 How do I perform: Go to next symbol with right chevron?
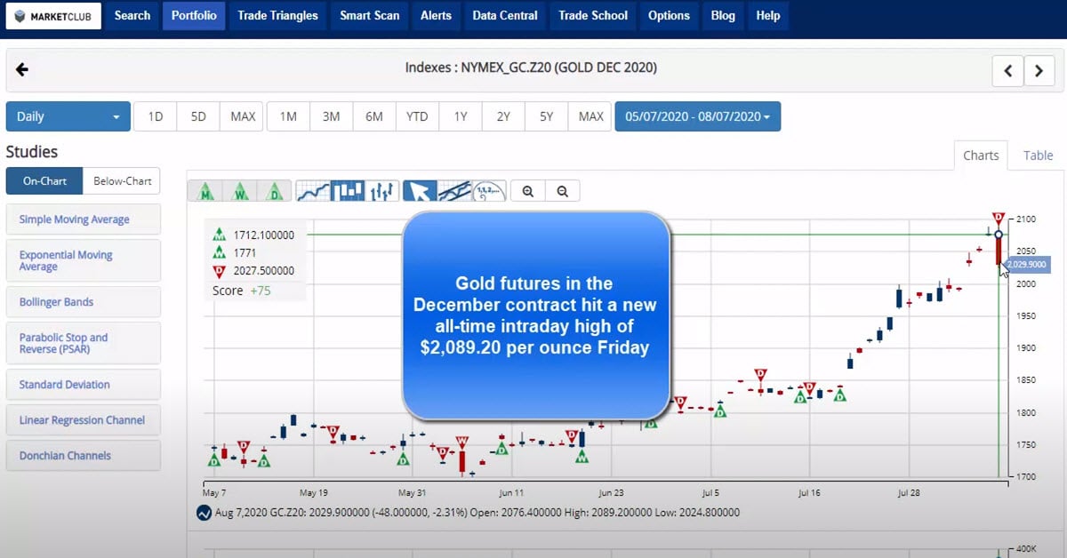pos(1039,71)
